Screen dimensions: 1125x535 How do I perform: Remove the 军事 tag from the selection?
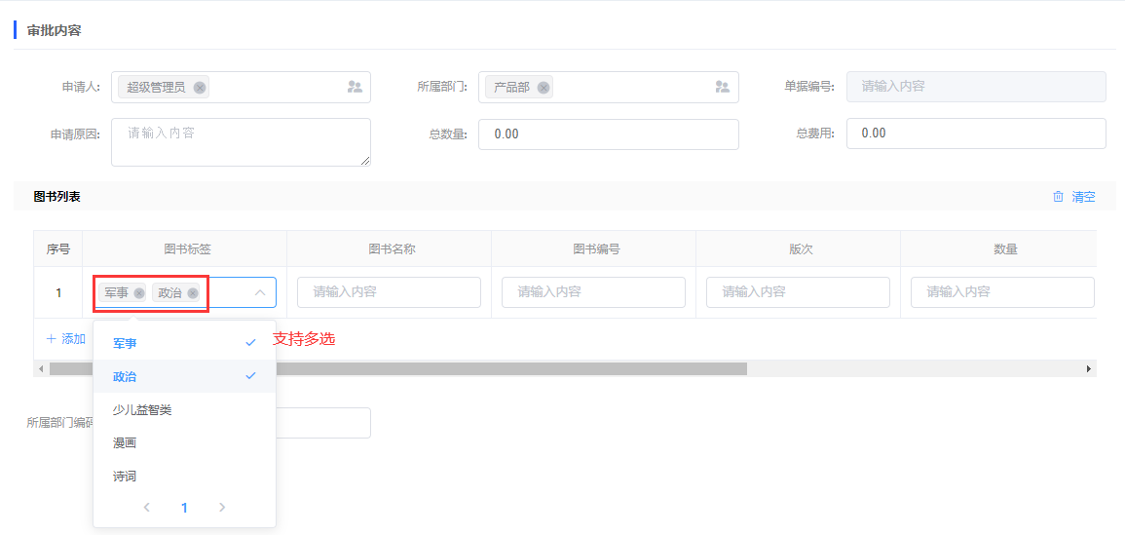point(139,293)
